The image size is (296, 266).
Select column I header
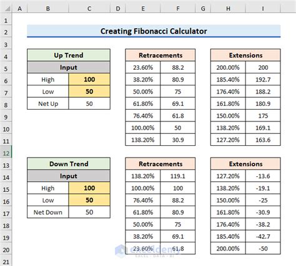(x=263, y=9)
